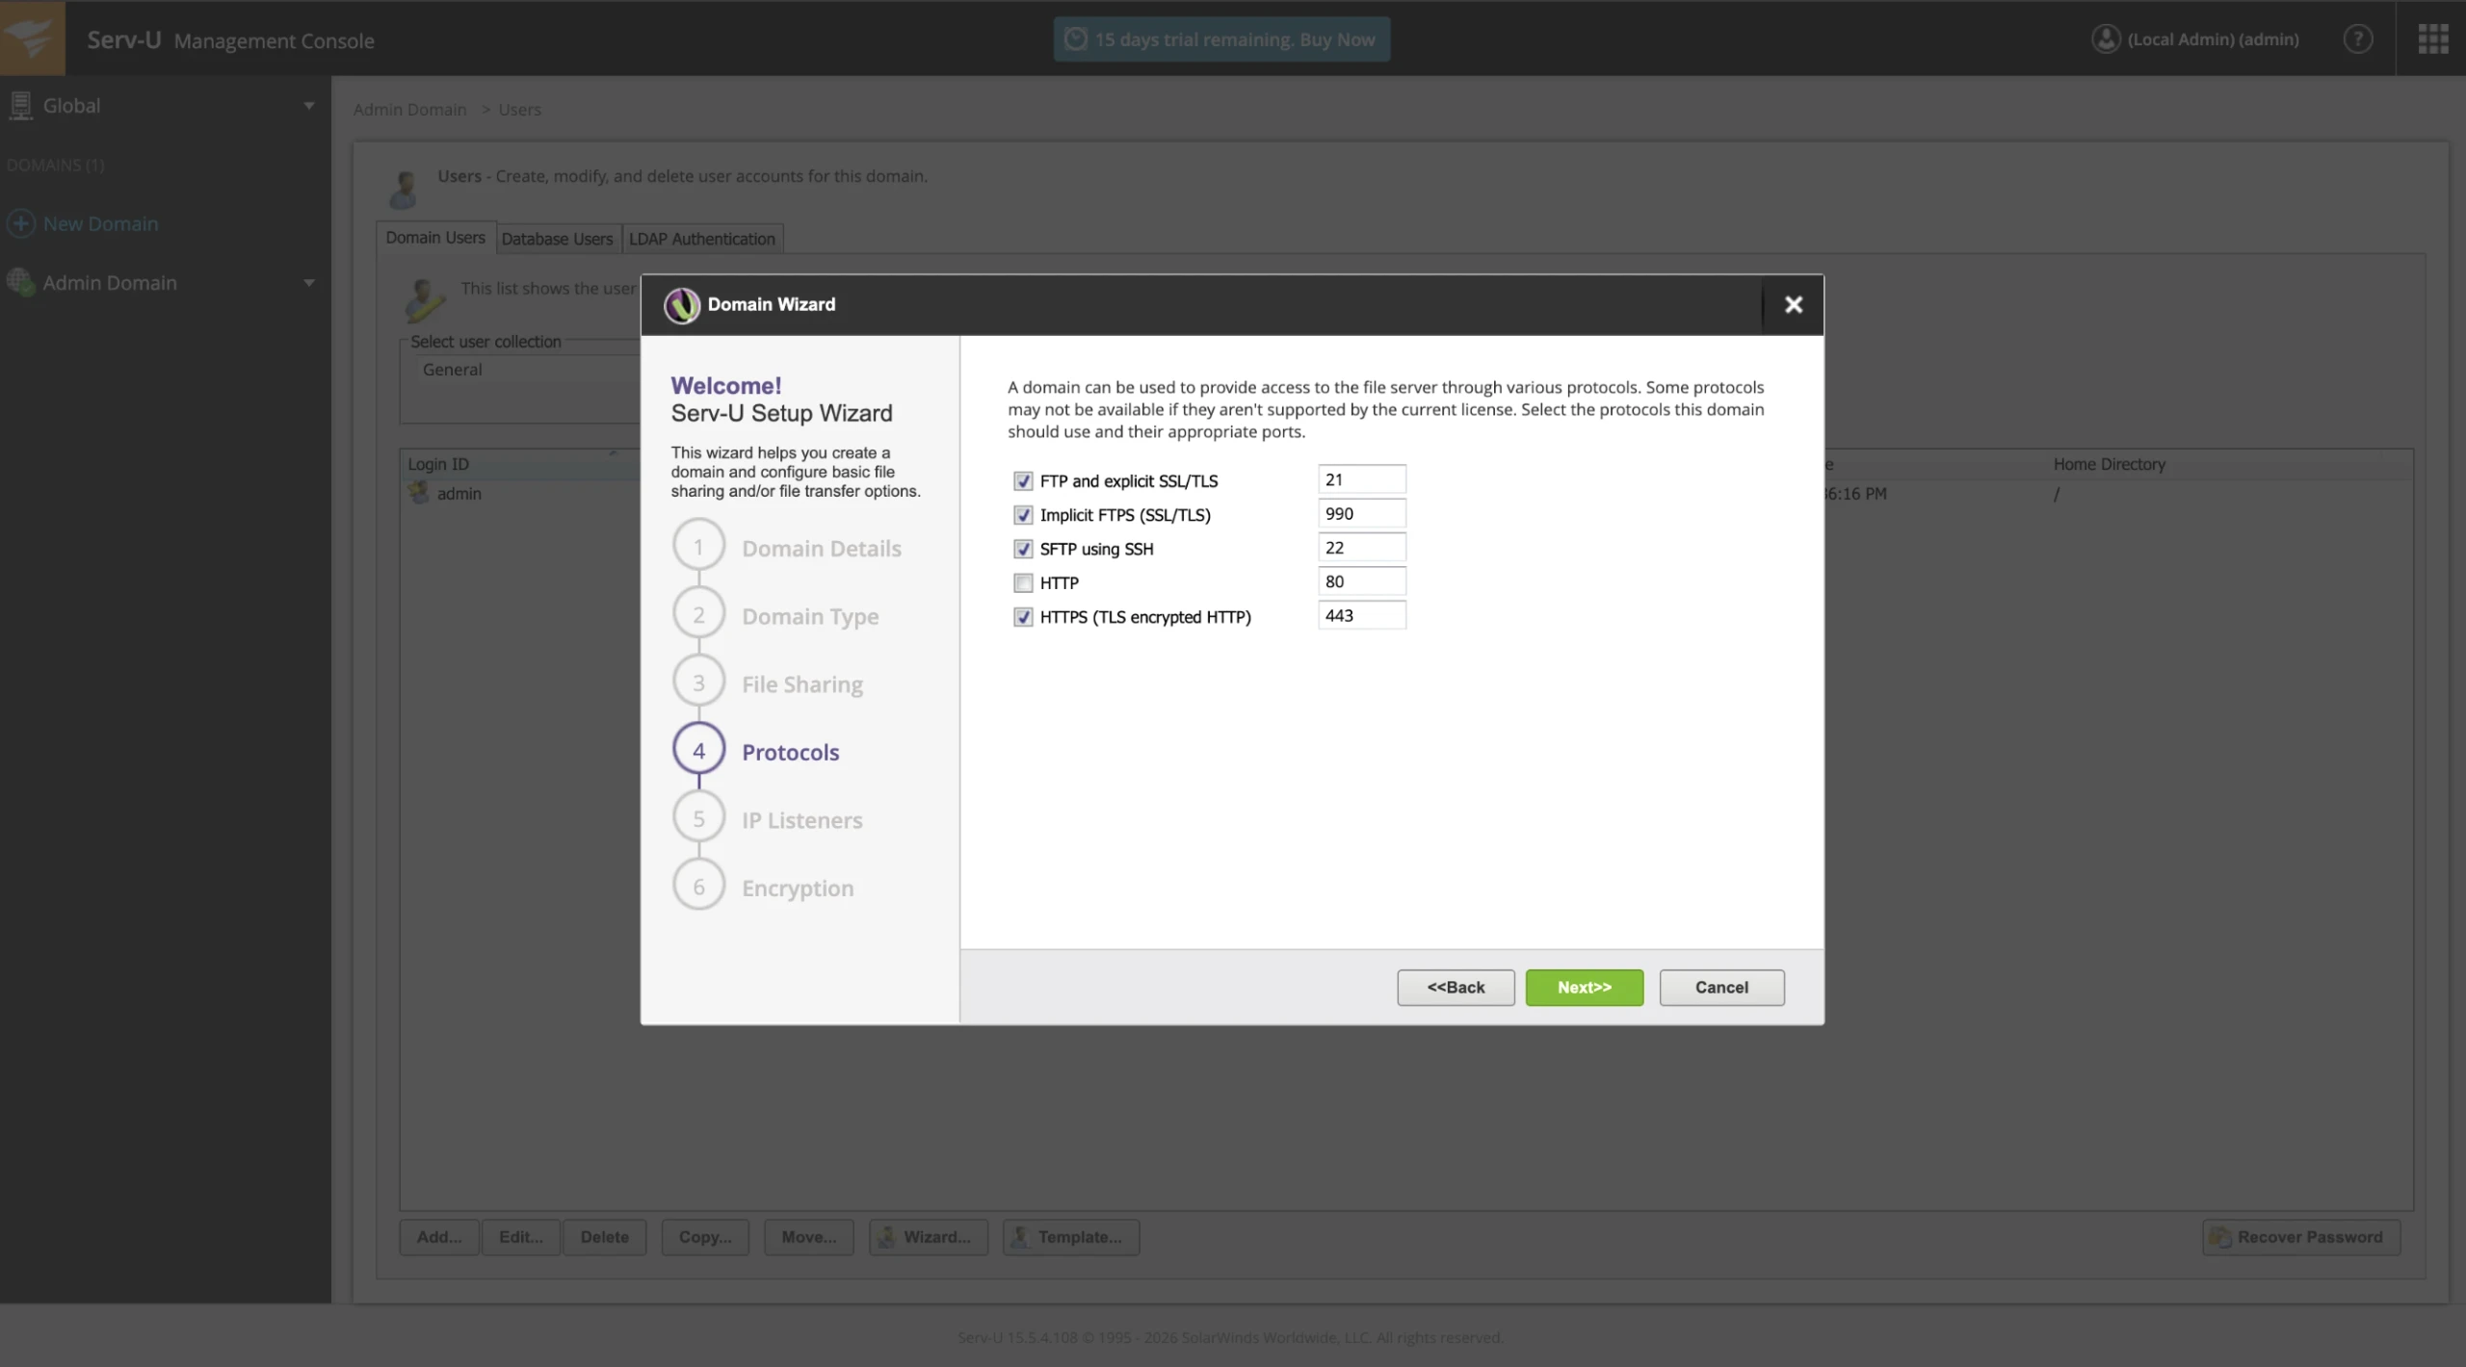2466x1367 pixels.
Task: Uncheck HTTPS (TLS encrypted HTTP) checkbox
Action: [x=1023, y=617]
